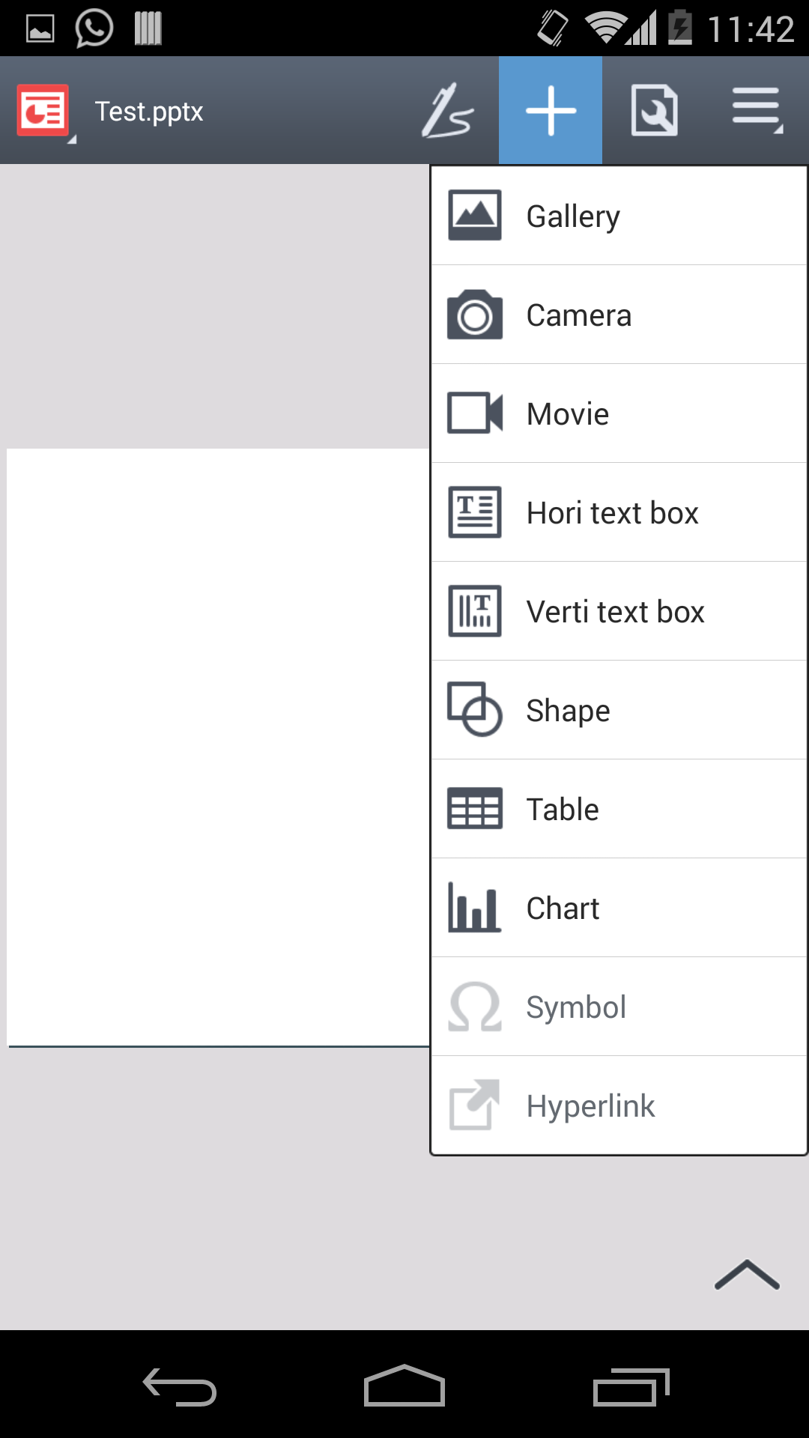Select the Hyperlink menu entry
The height and width of the screenshot is (1438, 809).
(x=619, y=1105)
